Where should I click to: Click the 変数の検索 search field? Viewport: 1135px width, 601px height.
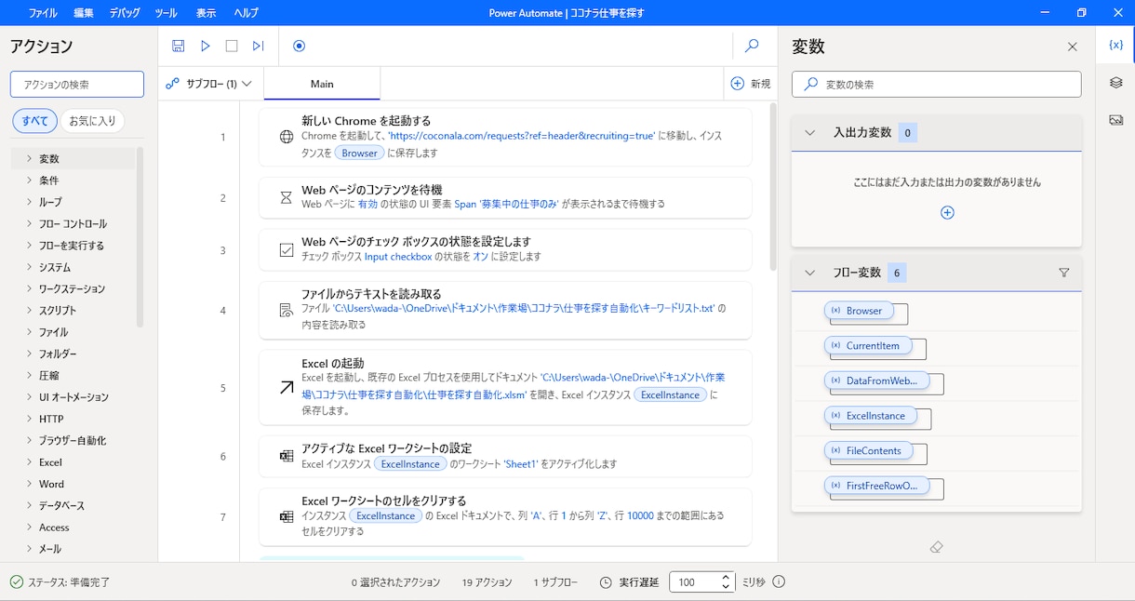coord(937,84)
